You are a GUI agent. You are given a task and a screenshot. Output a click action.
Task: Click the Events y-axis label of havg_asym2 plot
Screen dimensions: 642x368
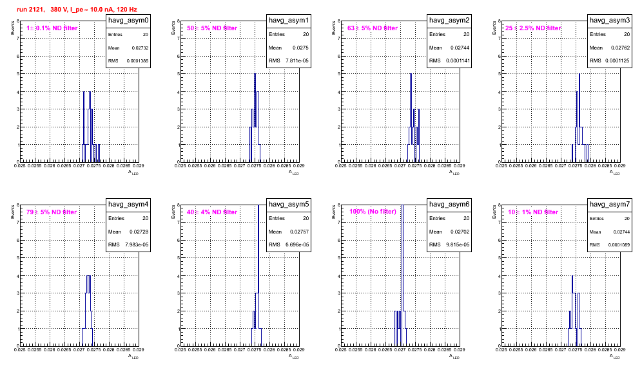point(333,27)
